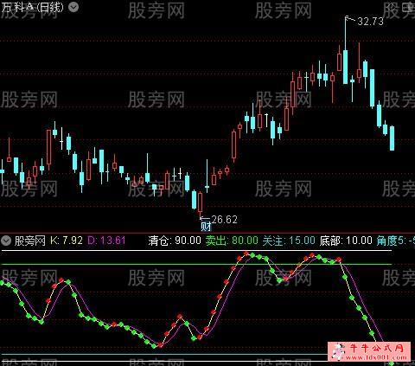415x366 pixels.
Task: Click the D: 13.61 indicator value
Action: coord(106,241)
